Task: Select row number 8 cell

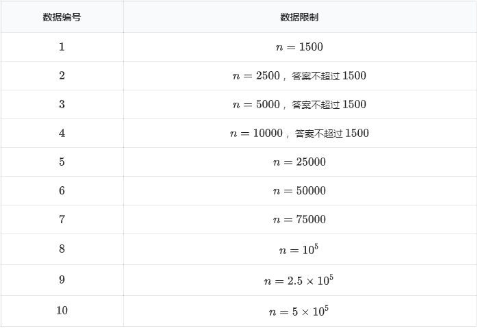Action: click(62, 249)
